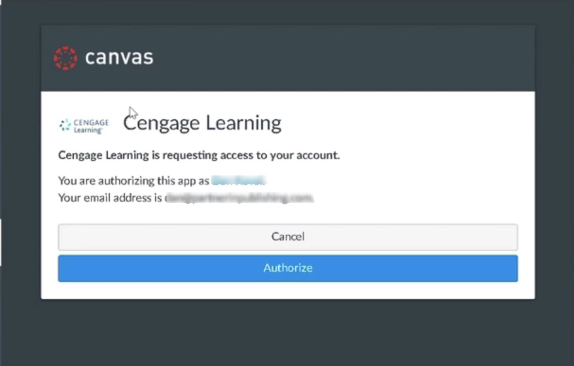Click the Cancel button

(x=288, y=237)
